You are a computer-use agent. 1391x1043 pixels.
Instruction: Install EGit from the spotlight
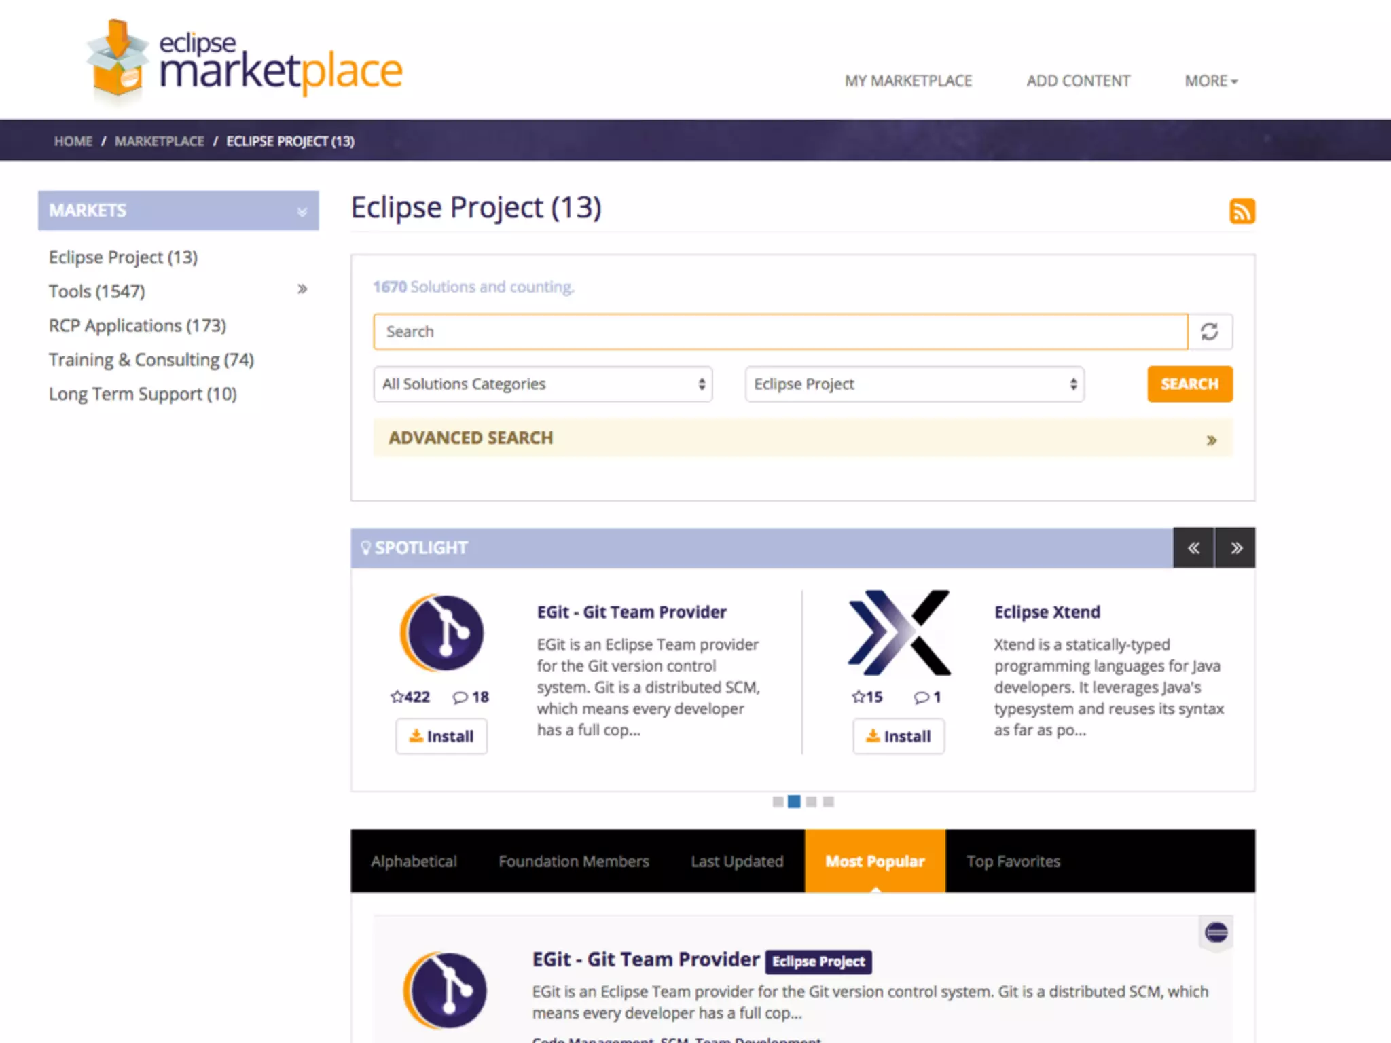[x=441, y=736]
